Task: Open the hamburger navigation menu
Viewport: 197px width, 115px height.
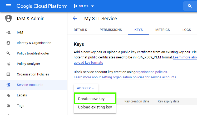Action: (x=8, y=6)
